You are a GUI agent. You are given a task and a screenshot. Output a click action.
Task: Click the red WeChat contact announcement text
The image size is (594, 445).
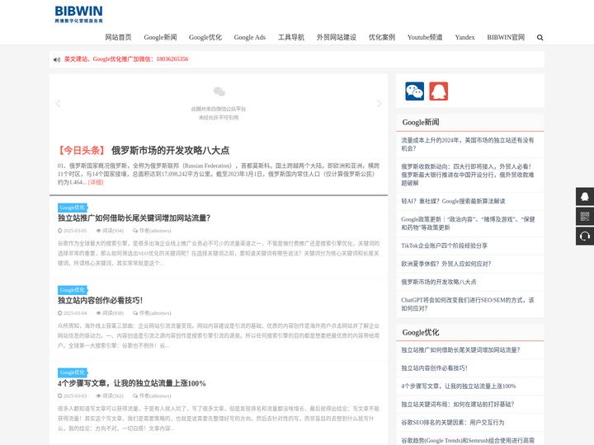click(x=126, y=59)
